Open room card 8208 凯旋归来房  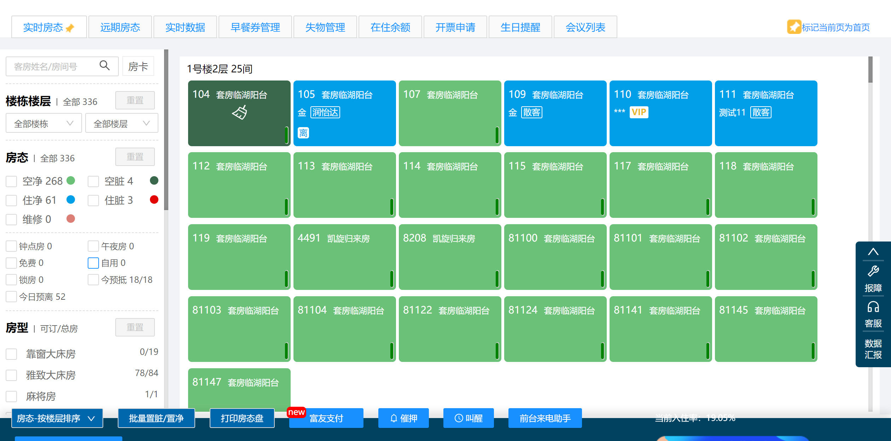pos(450,257)
